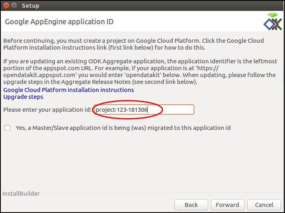Click the 'Google AppEngine application ID' heading
This screenshot has height=213, width=285.
(x=59, y=22)
